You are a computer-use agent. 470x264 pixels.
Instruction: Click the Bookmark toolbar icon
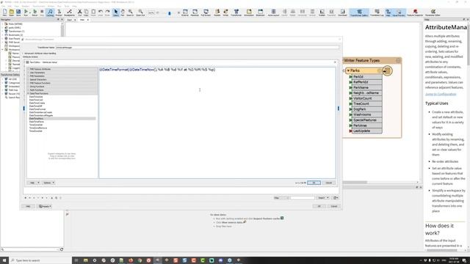tap(260, 12)
